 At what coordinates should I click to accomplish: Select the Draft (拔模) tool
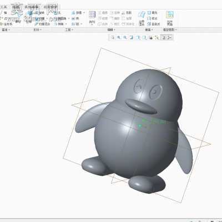pyautogui.click(x=77, y=13)
